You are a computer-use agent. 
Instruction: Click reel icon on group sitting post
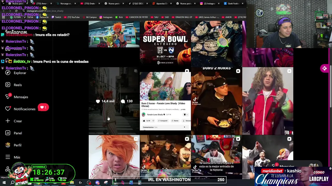(x=187, y=139)
